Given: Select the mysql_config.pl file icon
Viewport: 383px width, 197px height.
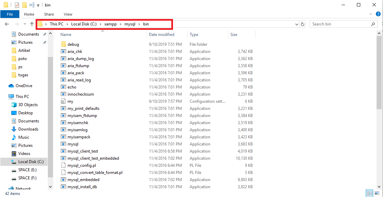Looking at the screenshot, I should 63,165.
